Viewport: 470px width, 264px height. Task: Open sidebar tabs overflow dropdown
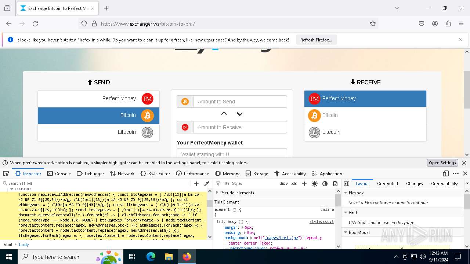coord(467,184)
